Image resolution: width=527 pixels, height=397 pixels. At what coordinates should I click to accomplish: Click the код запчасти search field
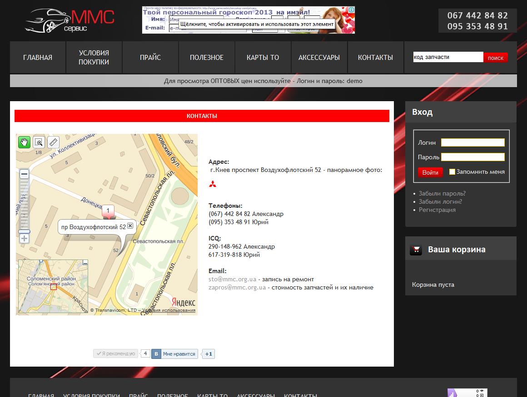tap(447, 57)
